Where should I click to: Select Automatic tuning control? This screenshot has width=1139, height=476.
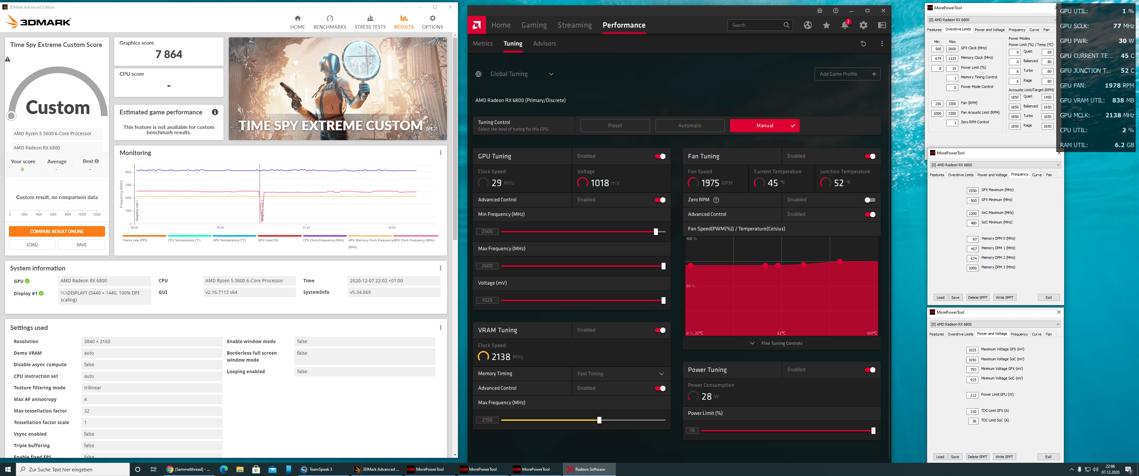pyautogui.click(x=690, y=126)
